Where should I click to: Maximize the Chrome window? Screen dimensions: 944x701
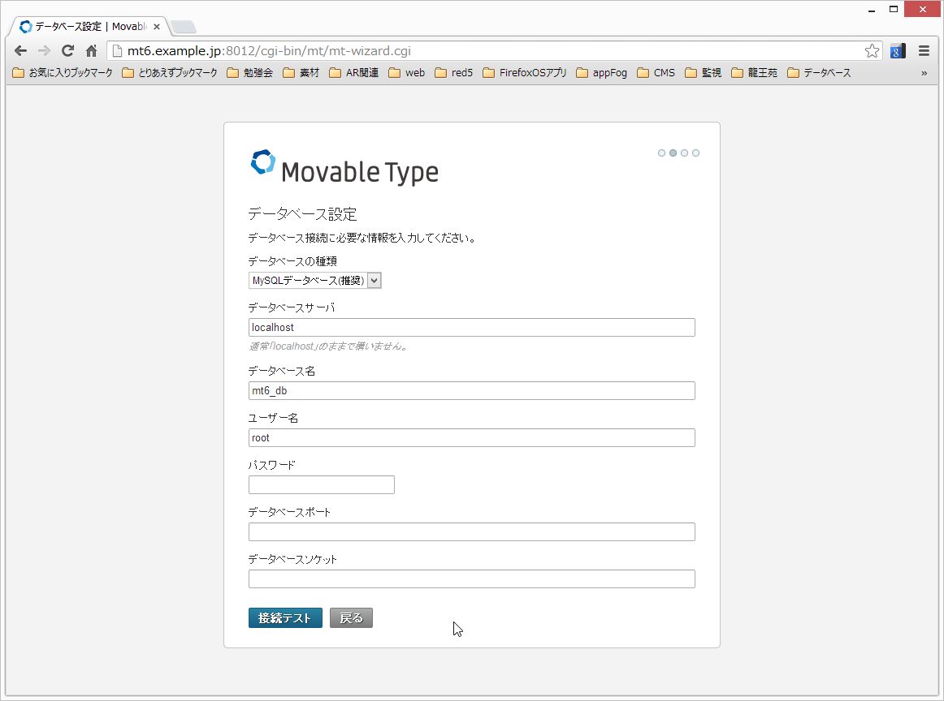click(894, 9)
